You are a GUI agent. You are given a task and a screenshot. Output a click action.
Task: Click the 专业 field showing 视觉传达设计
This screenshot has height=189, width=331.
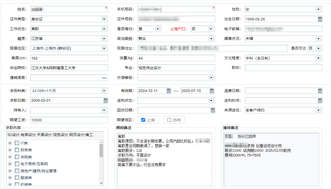tap(176, 68)
